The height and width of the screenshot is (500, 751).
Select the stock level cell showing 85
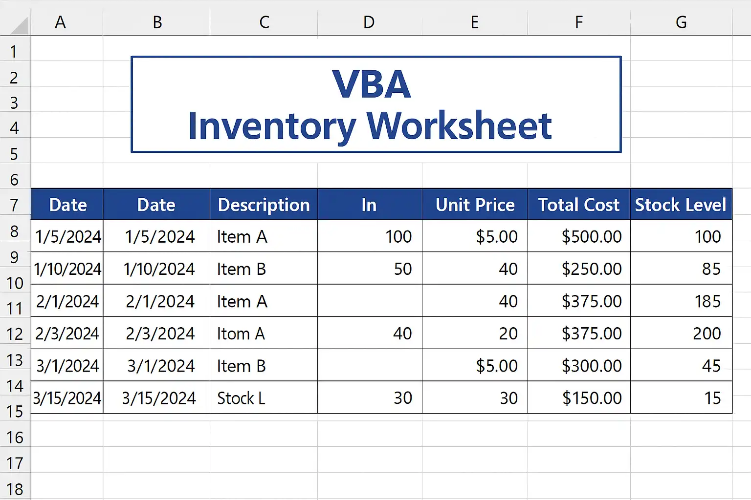tap(681, 269)
